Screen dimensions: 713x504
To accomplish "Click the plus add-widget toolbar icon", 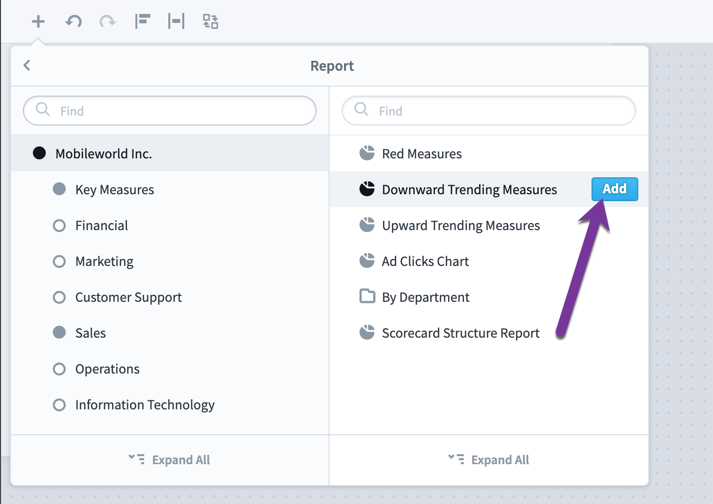I will (38, 21).
